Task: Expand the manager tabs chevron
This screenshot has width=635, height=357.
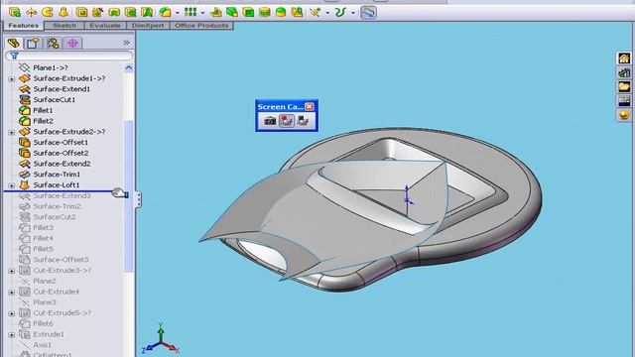Action: click(126, 43)
